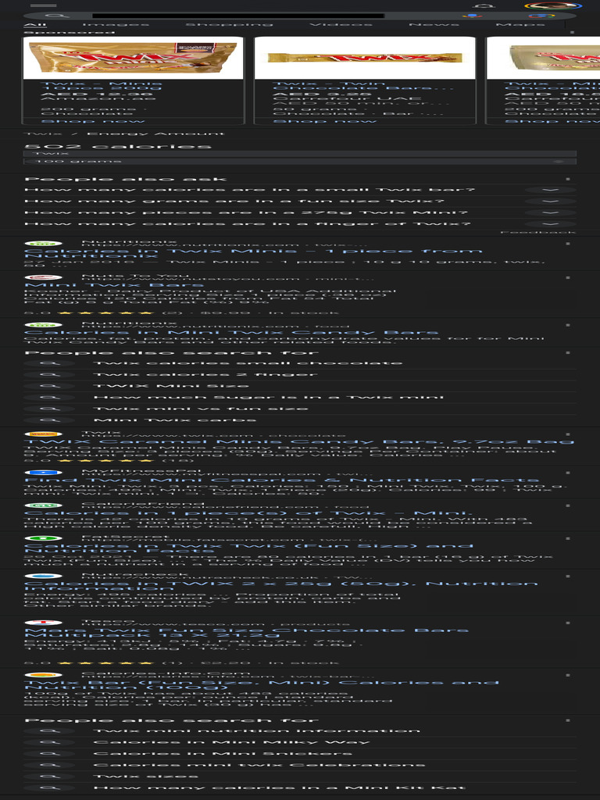
Task: Open Sponsored results options three-dot menu
Action: [572, 33]
